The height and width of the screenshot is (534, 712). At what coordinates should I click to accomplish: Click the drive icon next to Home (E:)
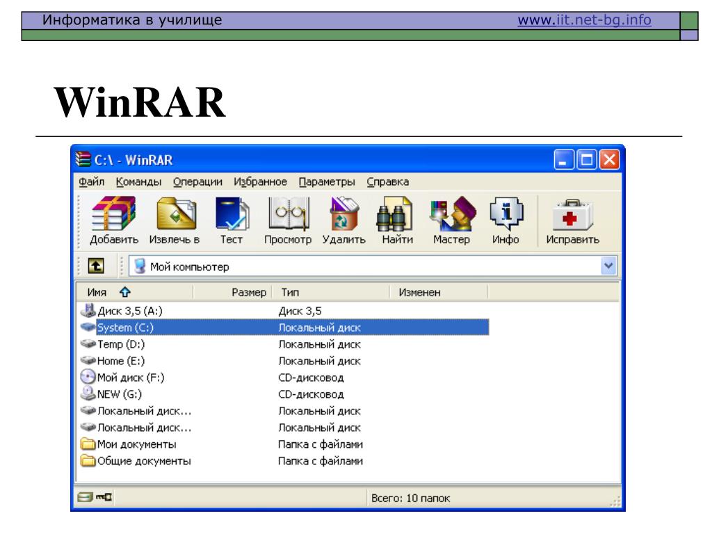tap(88, 361)
